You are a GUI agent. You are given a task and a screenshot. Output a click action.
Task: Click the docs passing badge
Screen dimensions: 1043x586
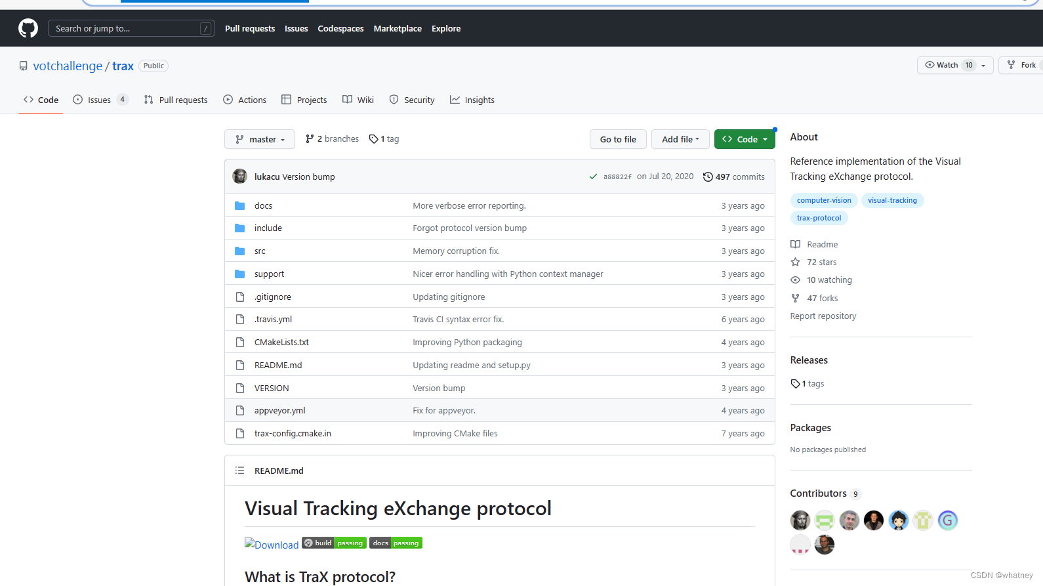pos(396,543)
